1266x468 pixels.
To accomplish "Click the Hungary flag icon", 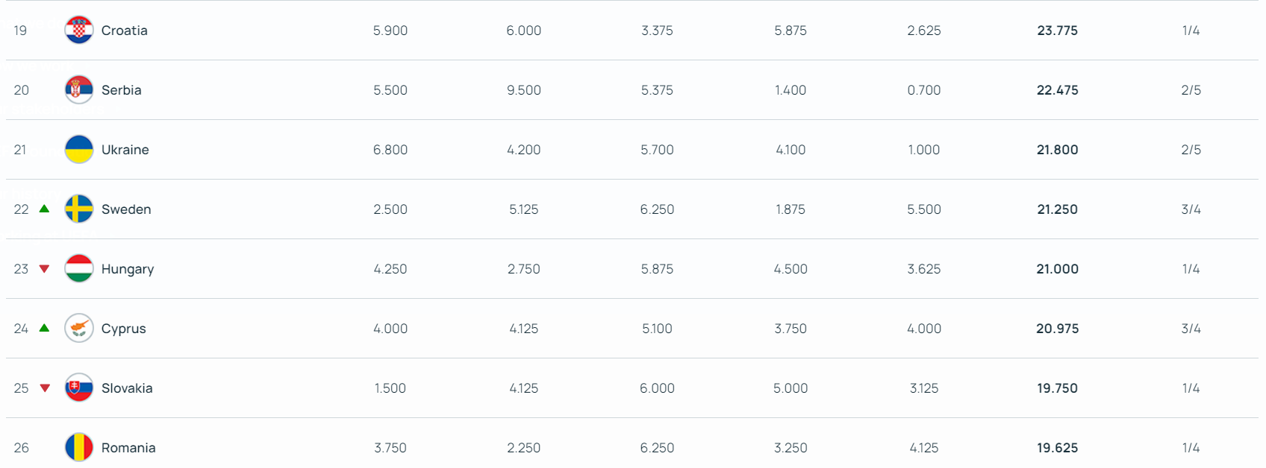I will tap(78, 269).
